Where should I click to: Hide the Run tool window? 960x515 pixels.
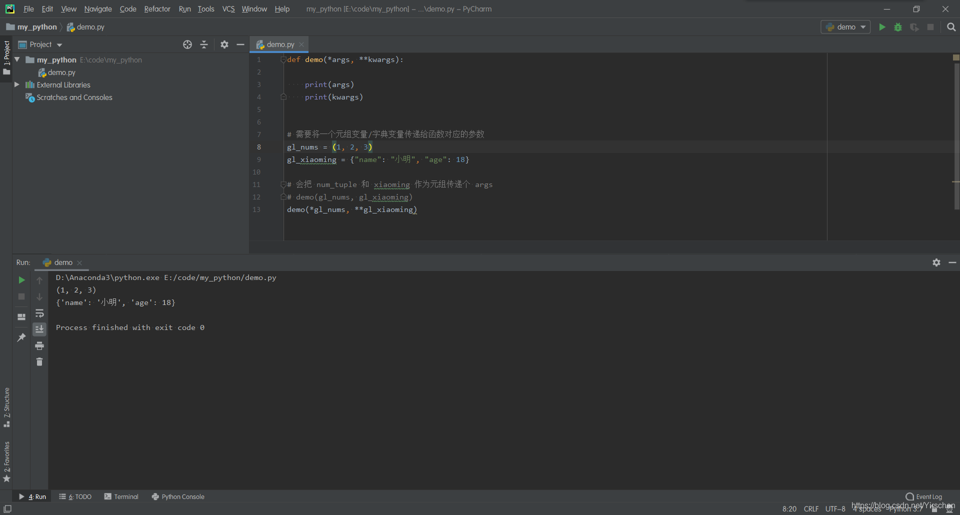tap(952, 262)
